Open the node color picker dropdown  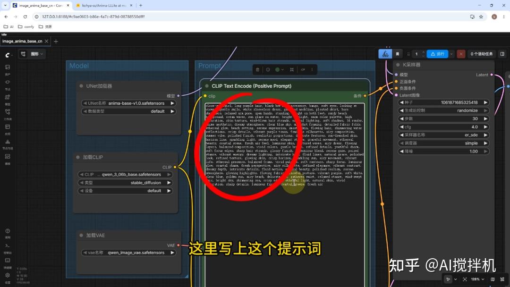(280, 69)
